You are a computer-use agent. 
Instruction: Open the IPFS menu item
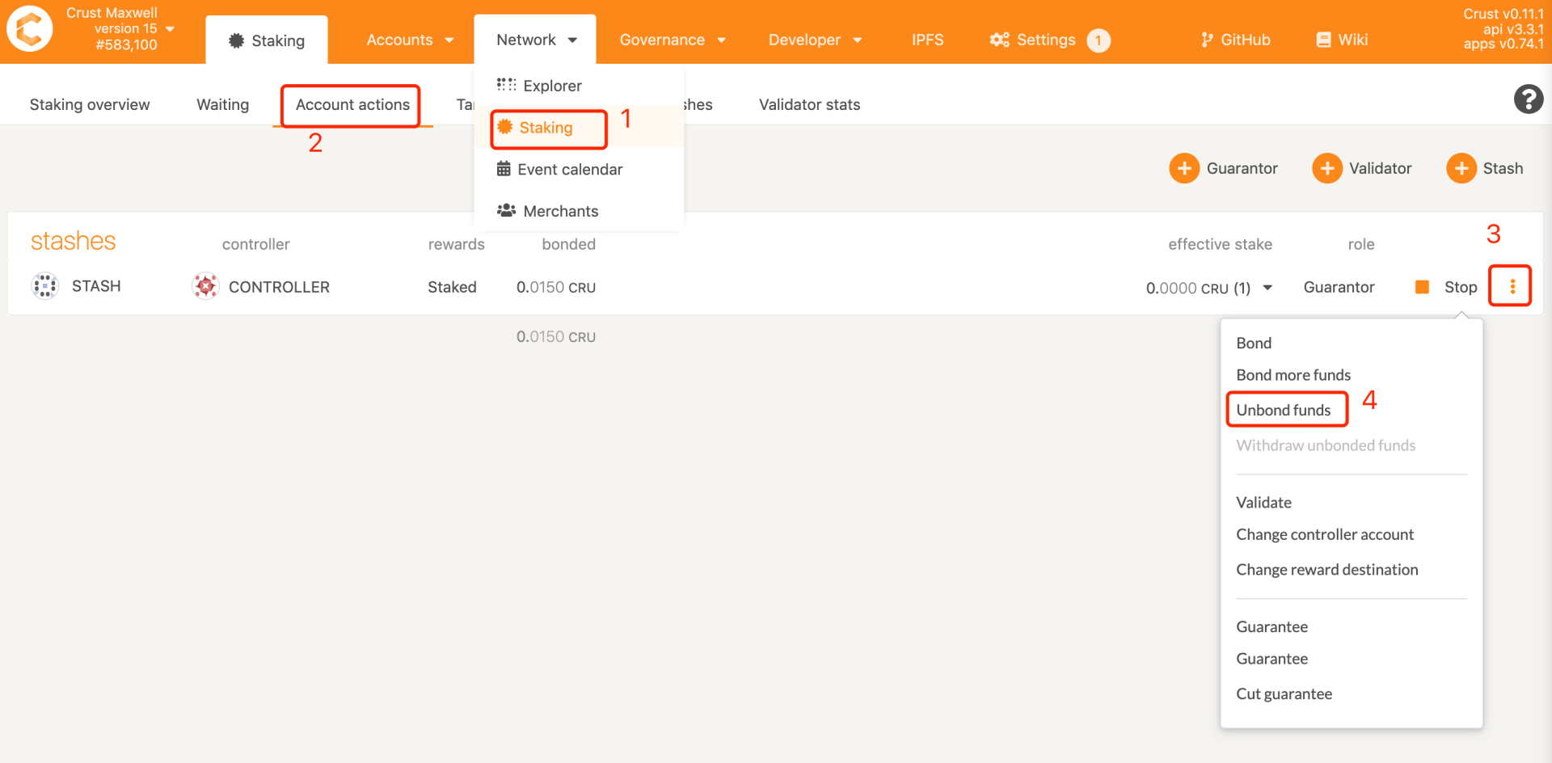(927, 40)
